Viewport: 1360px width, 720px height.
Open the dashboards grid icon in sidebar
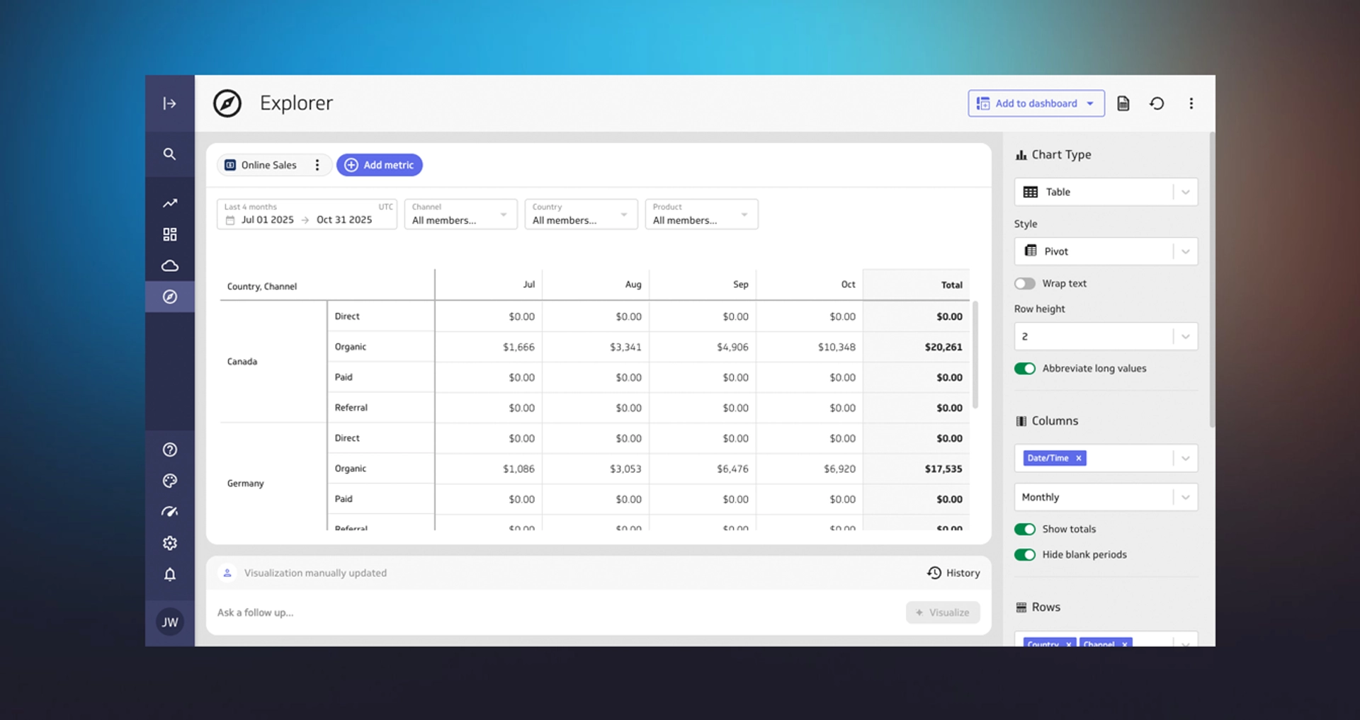click(169, 234)
